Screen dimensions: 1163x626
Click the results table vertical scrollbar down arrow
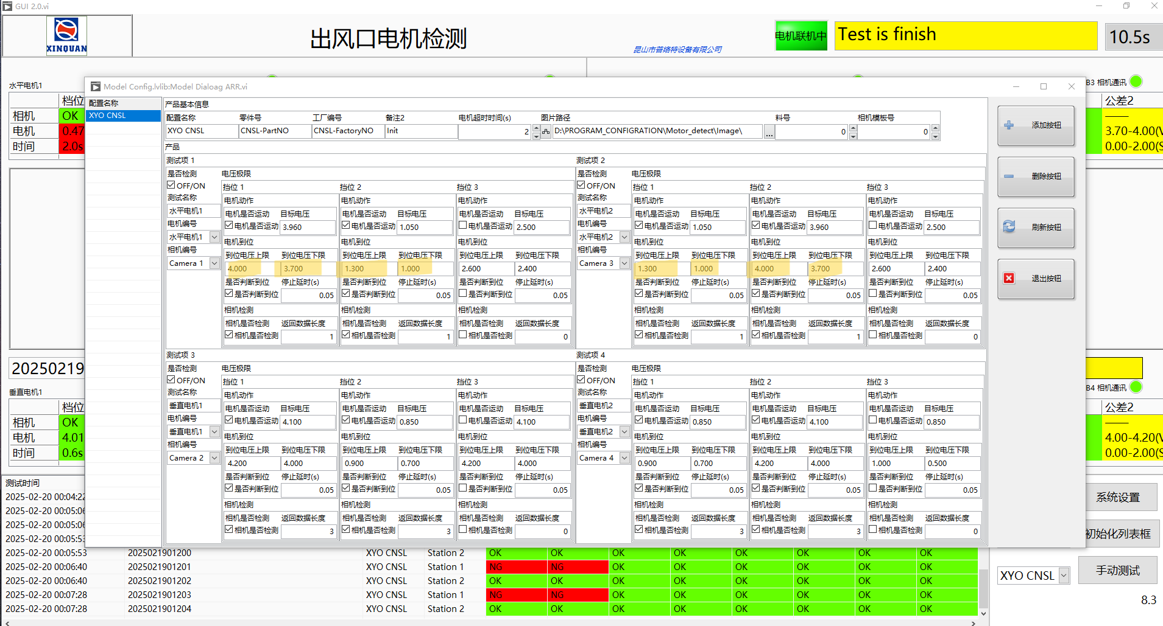point(983,614)
